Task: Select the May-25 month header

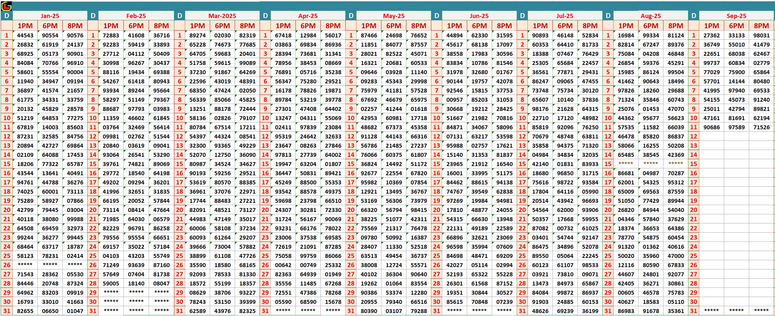Action: 394,16
